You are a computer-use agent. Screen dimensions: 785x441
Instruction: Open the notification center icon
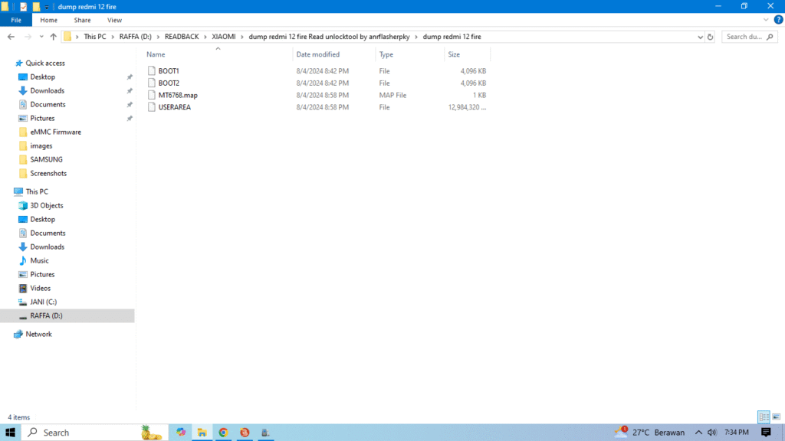(766, 433)
